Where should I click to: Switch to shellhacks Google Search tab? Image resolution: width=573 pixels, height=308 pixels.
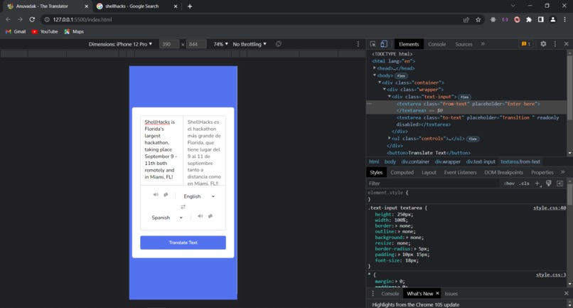[132, 6]
